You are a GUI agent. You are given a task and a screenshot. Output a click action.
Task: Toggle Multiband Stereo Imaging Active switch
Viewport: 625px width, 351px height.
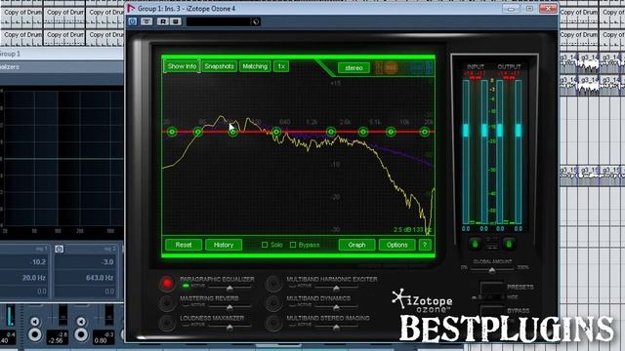click(x=292, y=325)
